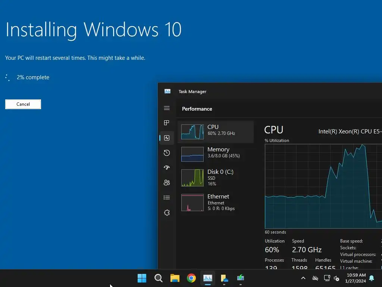382x287 pixels.
Task: Click the 2.70 GHz speed value
Action: tap(307, 250)
